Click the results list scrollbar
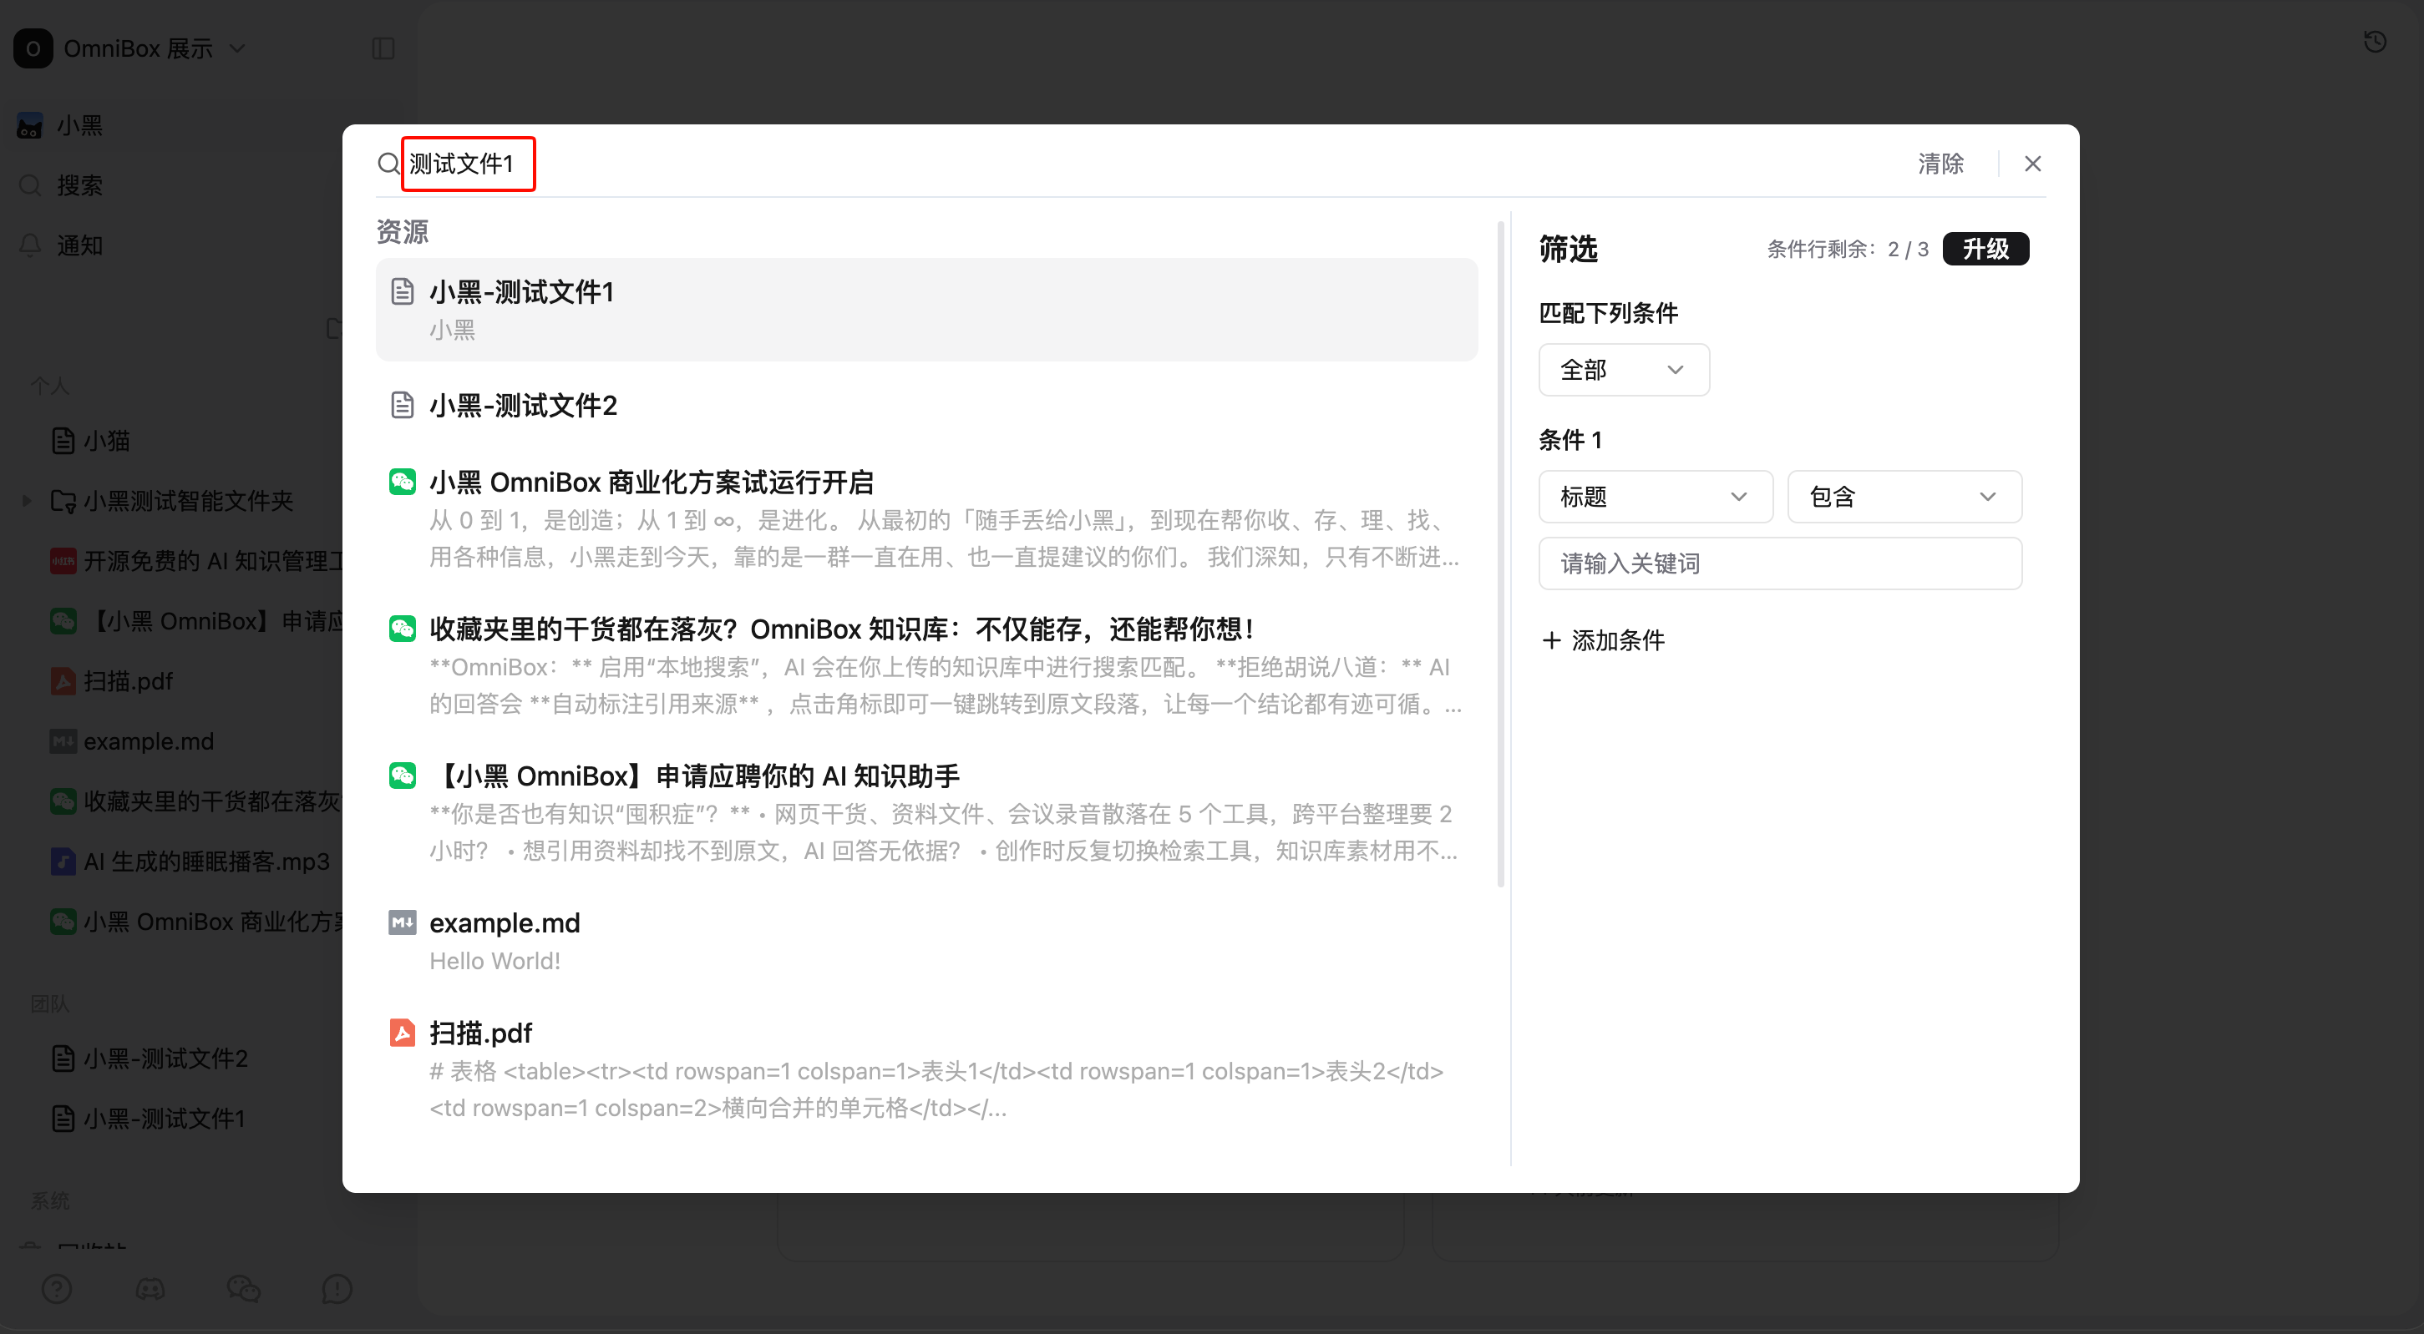 coord(1499,555)
